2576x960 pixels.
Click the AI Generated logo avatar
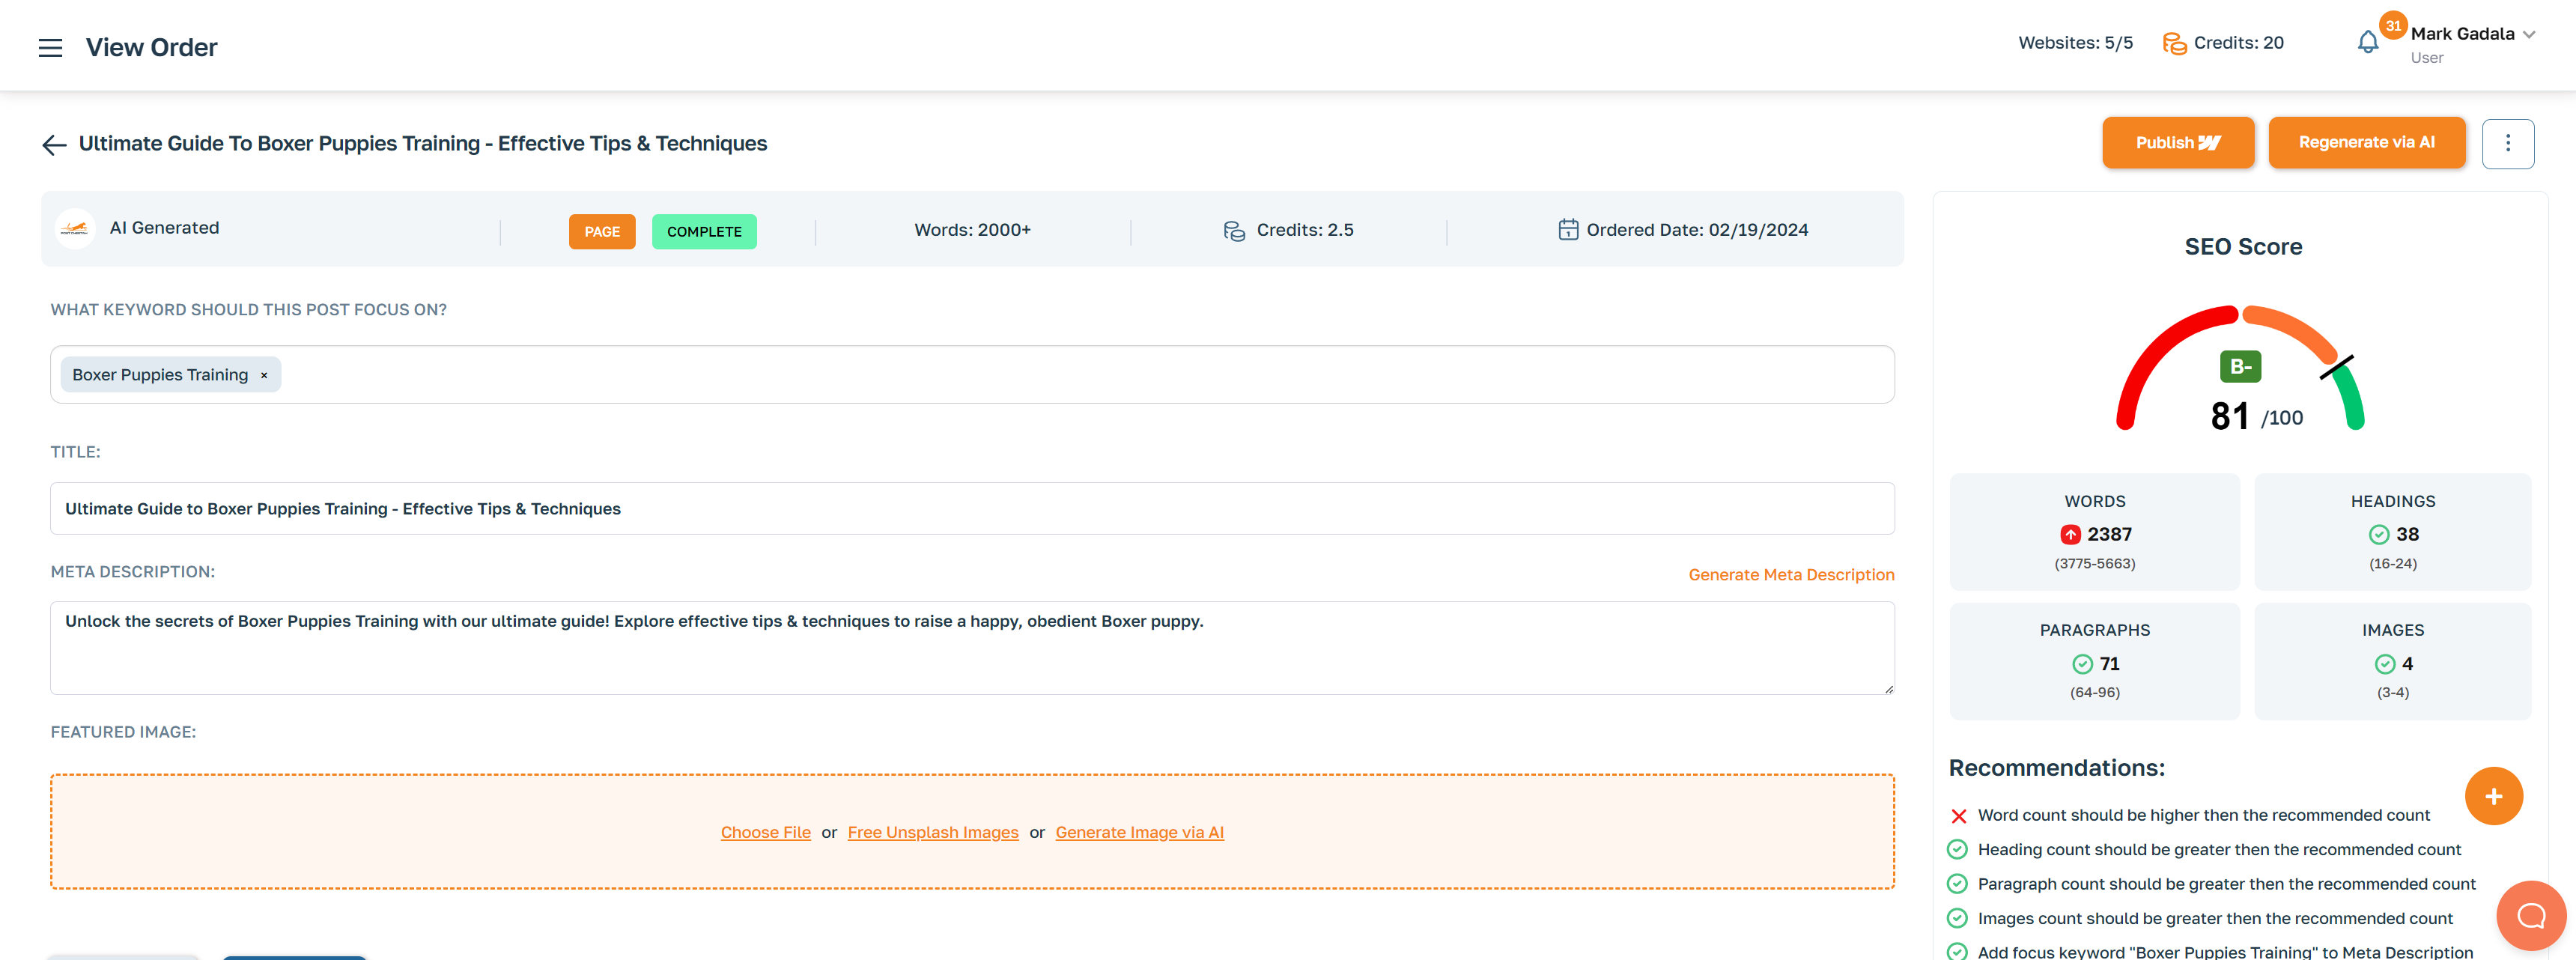[75, 228]
